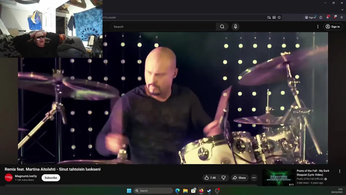This screenshot has height=195, width=346.
Task: Switch to Firefox in the taskbar
Action: point(201,191)
